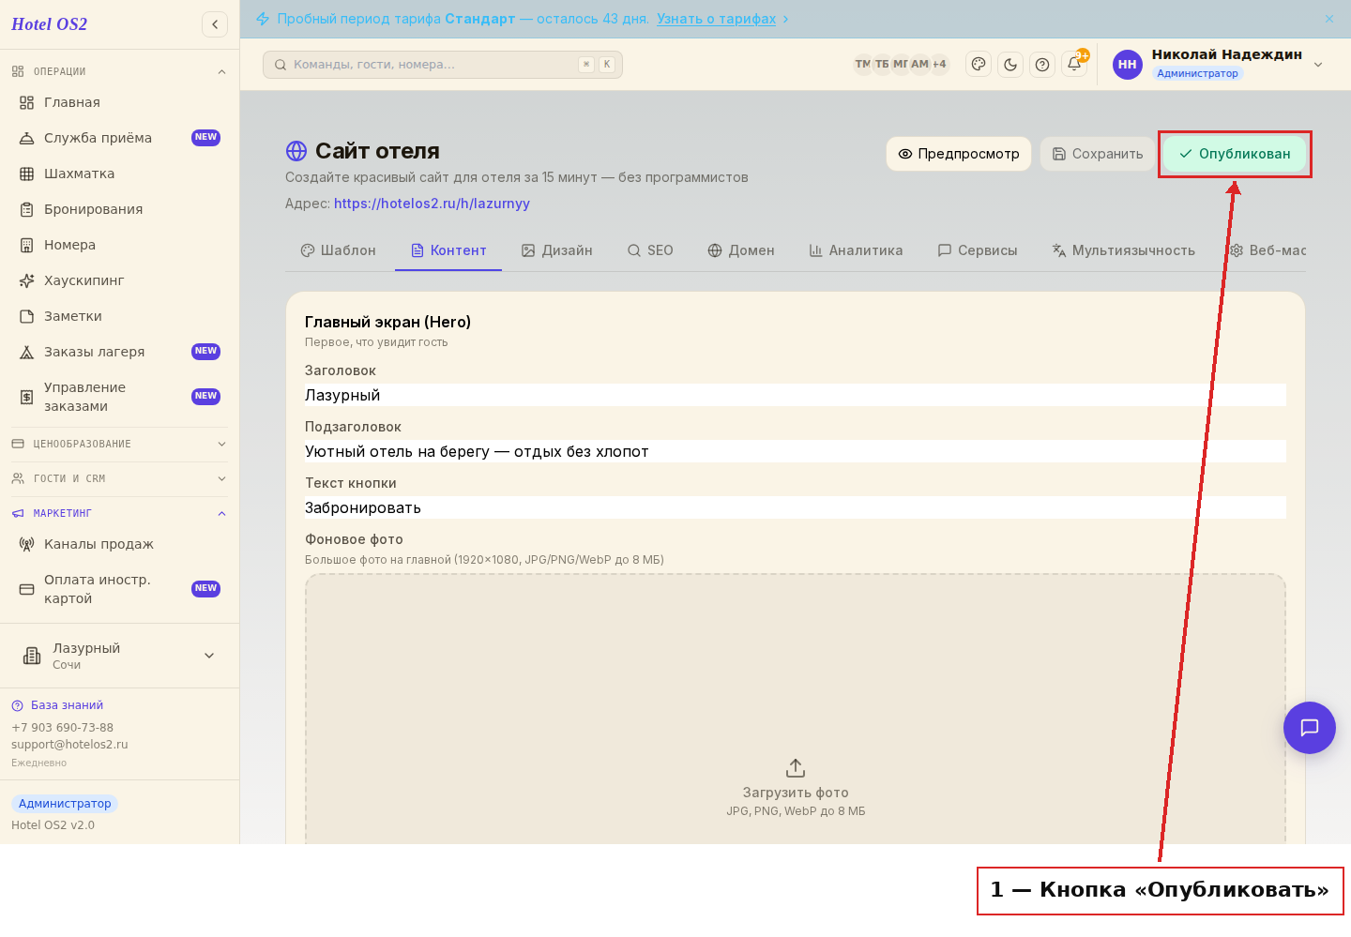Open the База знаний link
Viewport: 1351px width, 937px height.
click(57, 705)
